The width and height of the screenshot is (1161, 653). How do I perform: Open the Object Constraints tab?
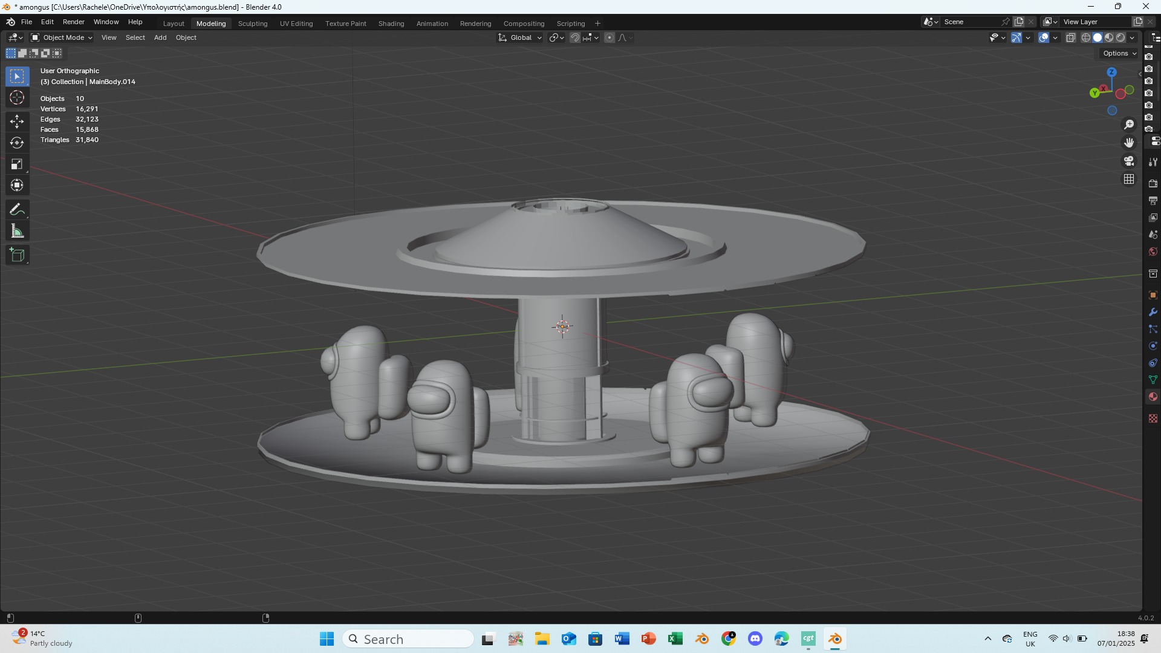coord(1153,363)
